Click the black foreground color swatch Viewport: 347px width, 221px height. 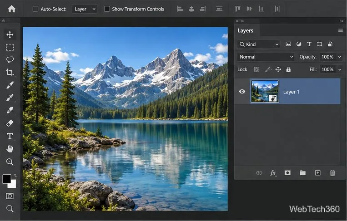(x=7, y=179)
